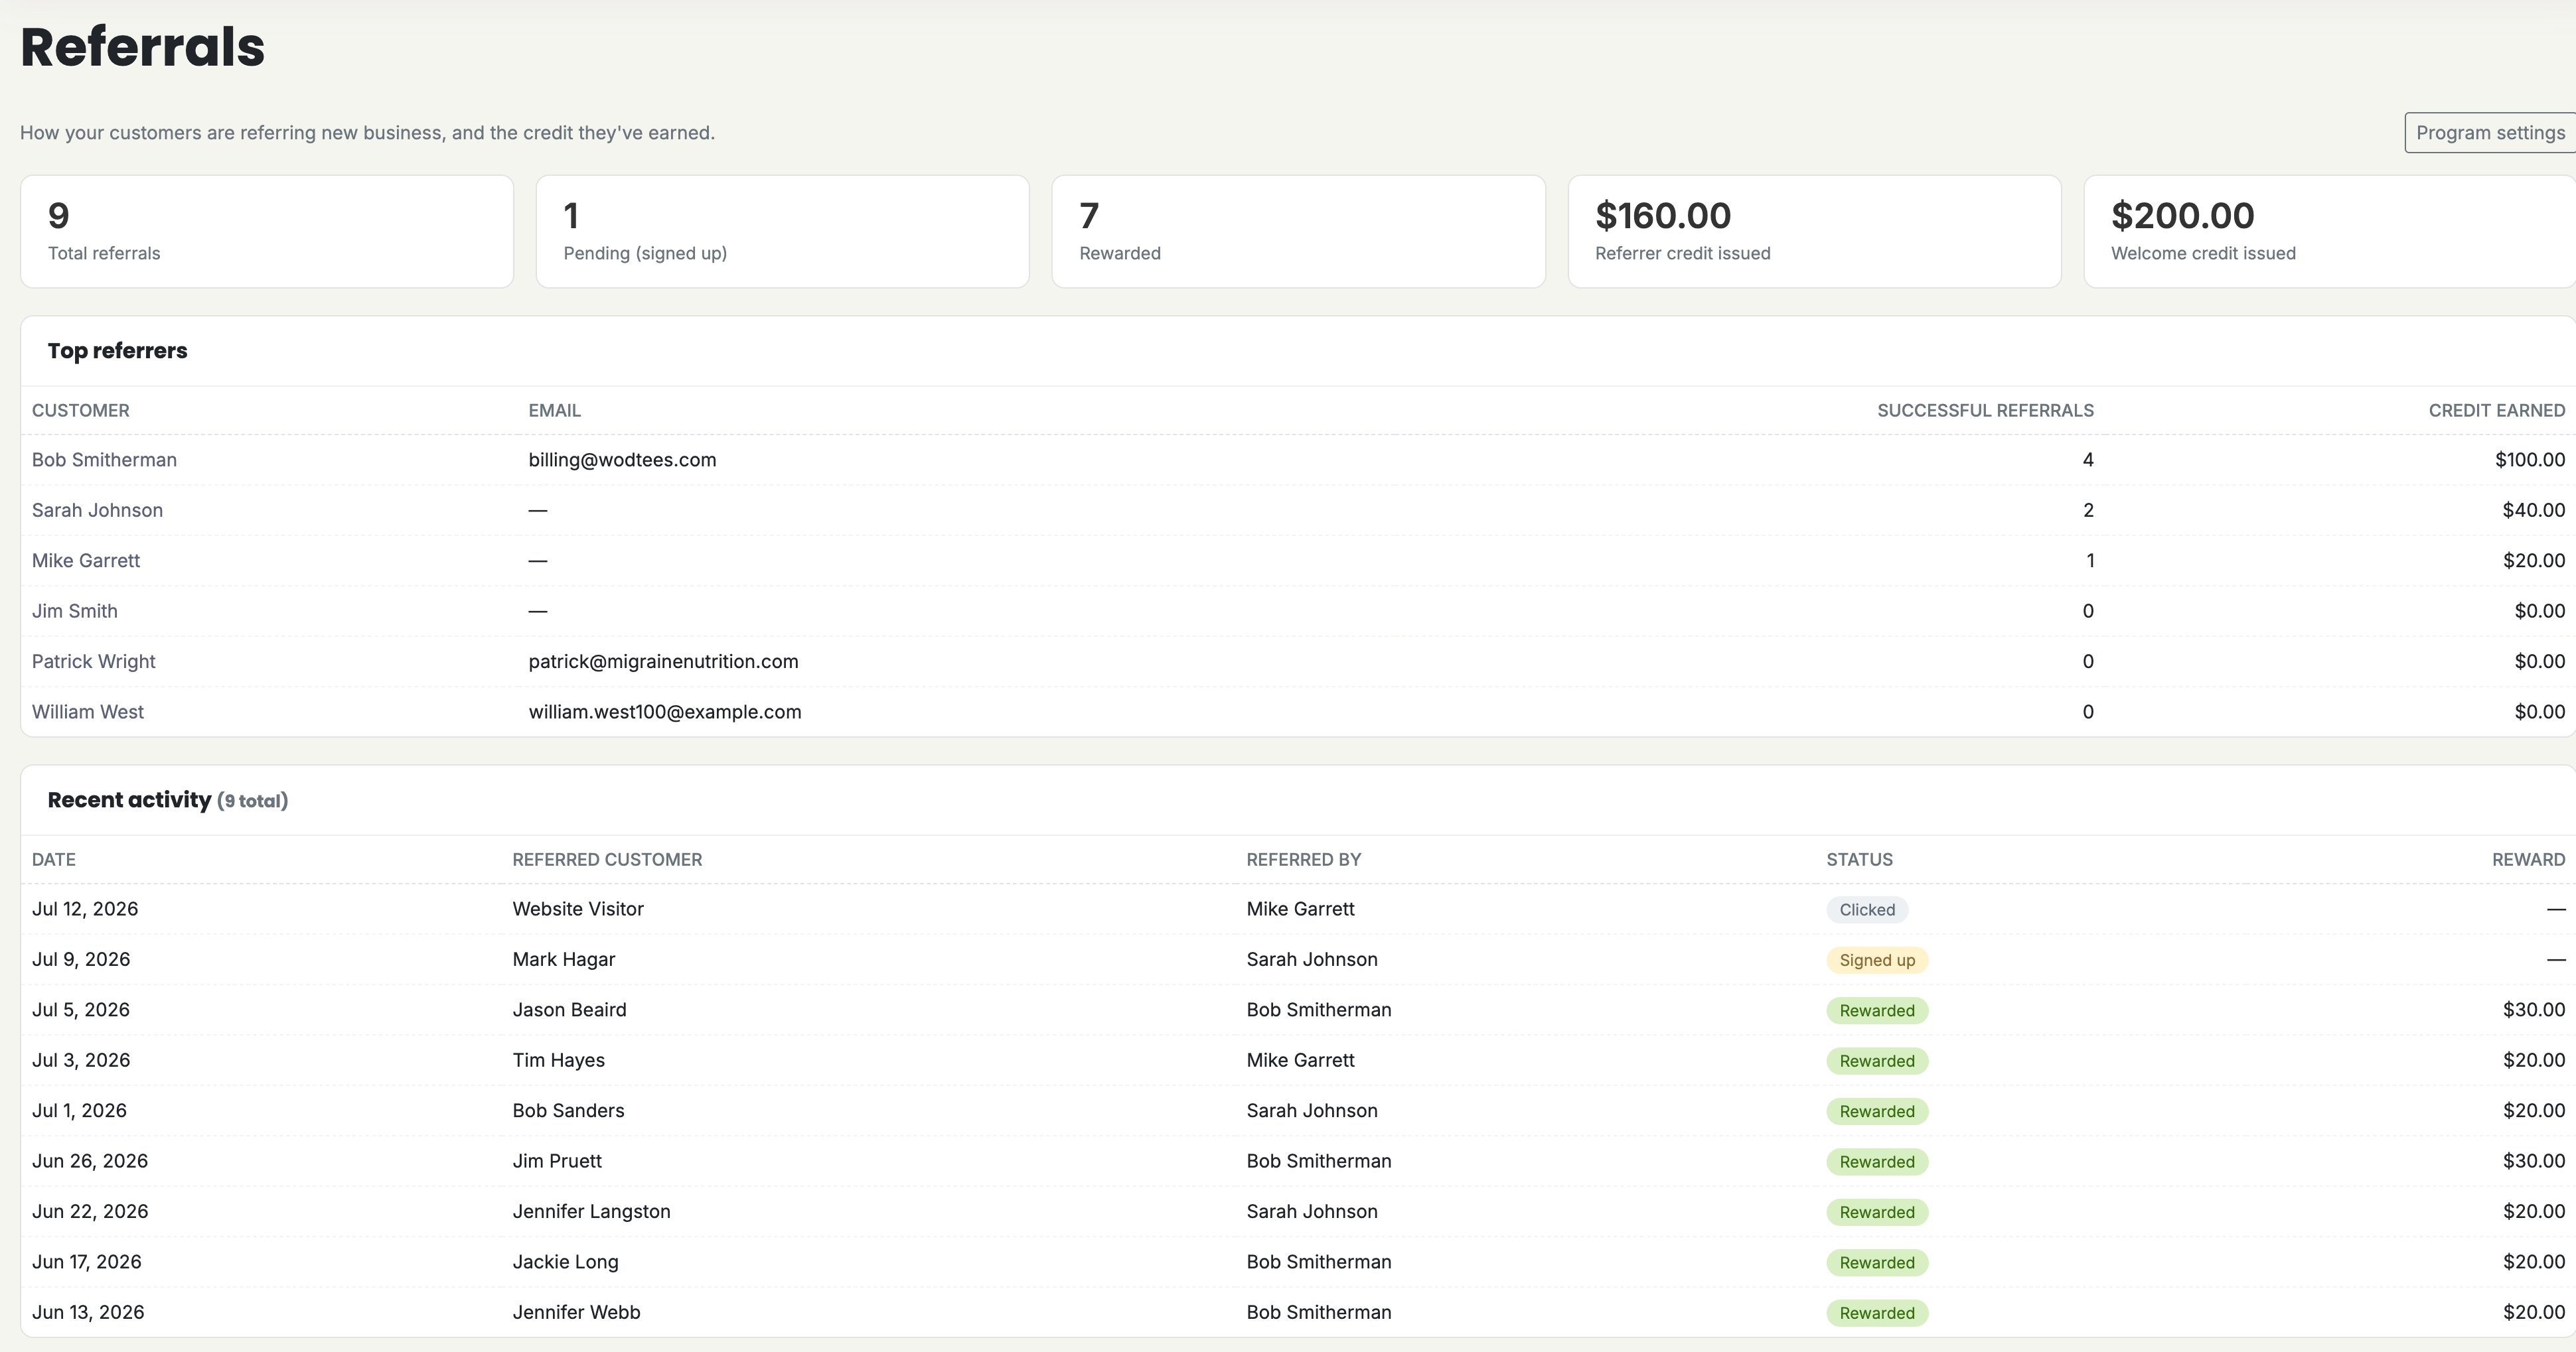Click the Jim Pruett referred customer
Image resolution: width=2576 pixels, height=1352 pixels.
pyautogui.click(x=557, y=1161)
